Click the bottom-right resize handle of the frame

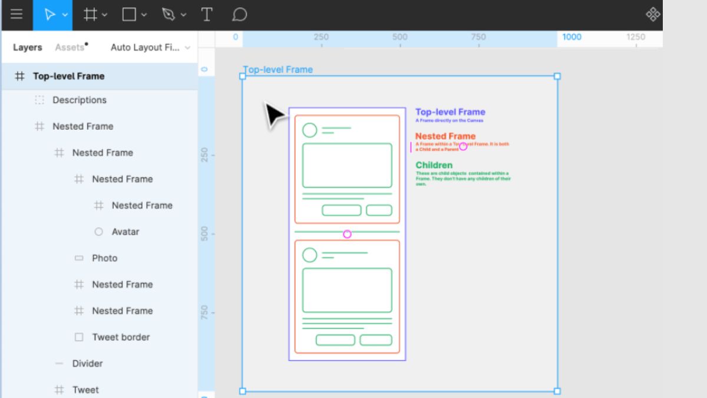pos(557,391)
